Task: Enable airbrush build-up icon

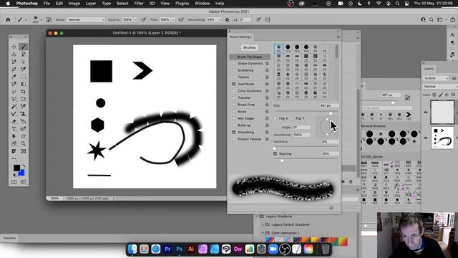Action: (181, 19)
